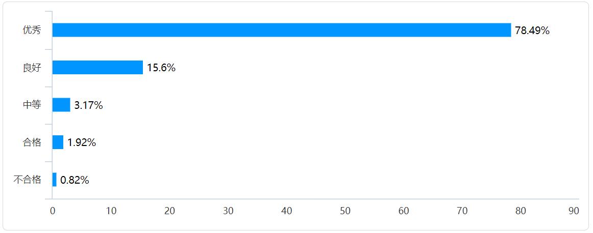Select the 3.17% data label
This screenshot has height=233, width=593.
(x=88, y=105)
